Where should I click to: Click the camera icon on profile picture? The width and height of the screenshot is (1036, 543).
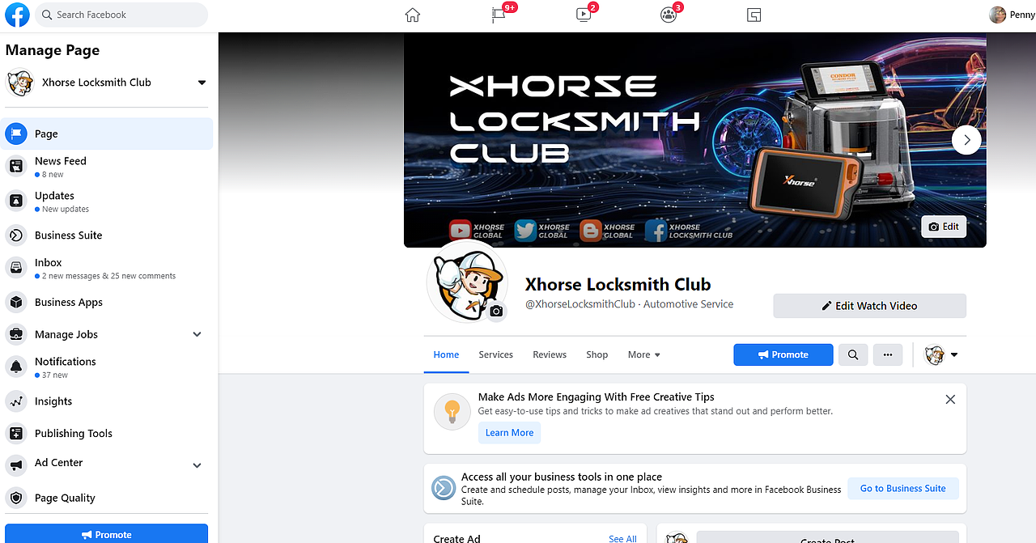[x=496, y=311]
